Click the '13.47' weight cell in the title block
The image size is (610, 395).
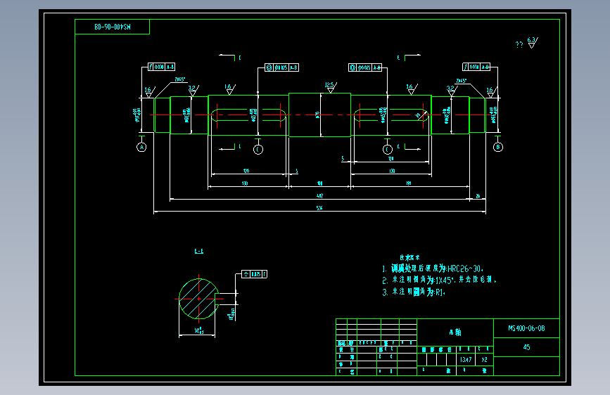[466, 360]
